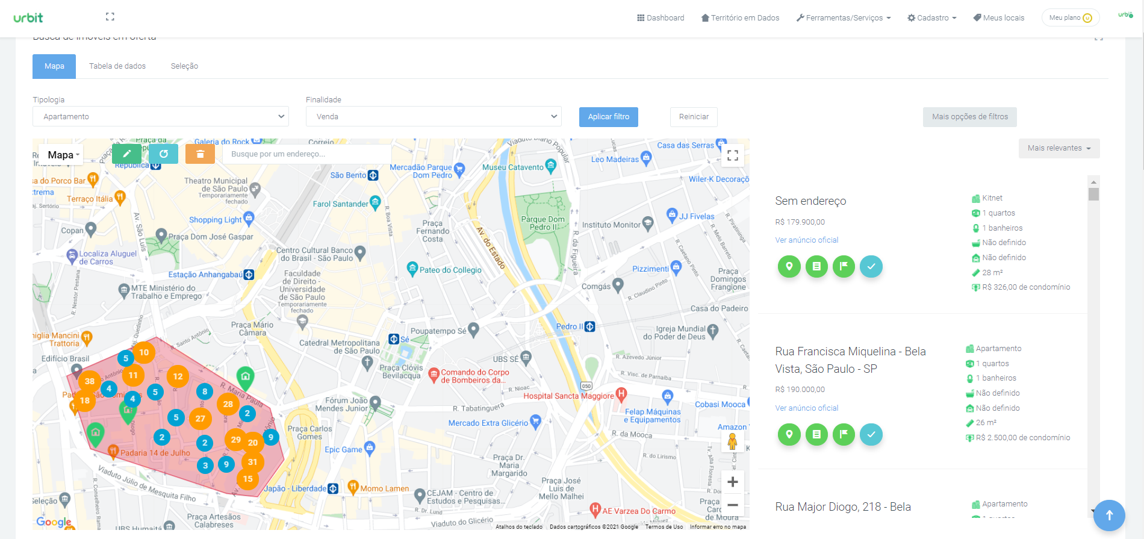
Task: Click Google logo on map
Action: 54,522
